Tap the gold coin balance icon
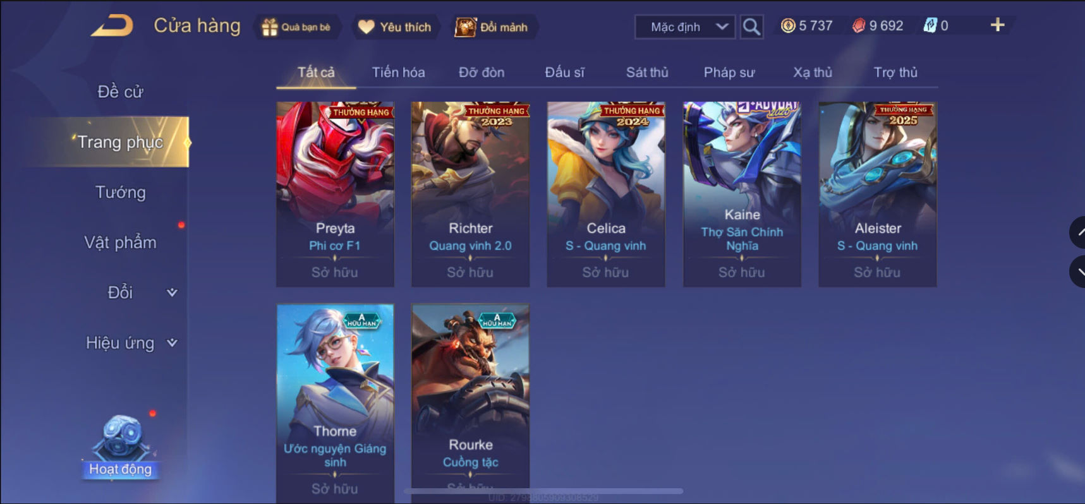Image resolution: width=1085 pixels, height=504 pixels. click(788, 26)
